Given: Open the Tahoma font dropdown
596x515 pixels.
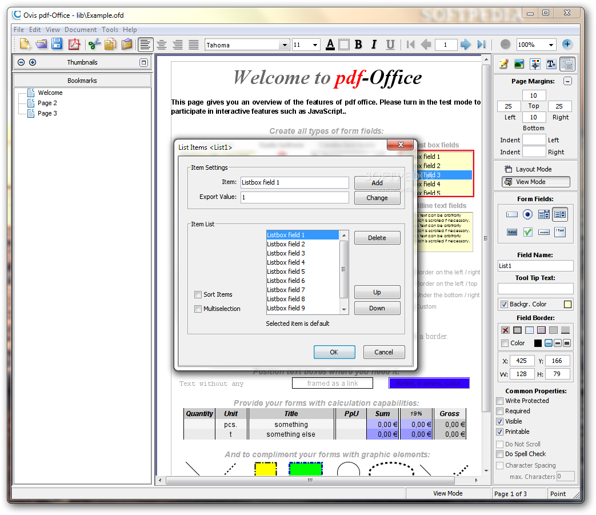Looking at the screenshot, I should tap(285, 45).
